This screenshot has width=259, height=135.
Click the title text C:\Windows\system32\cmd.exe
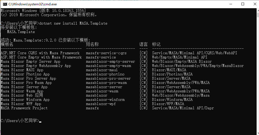point(33,4)
